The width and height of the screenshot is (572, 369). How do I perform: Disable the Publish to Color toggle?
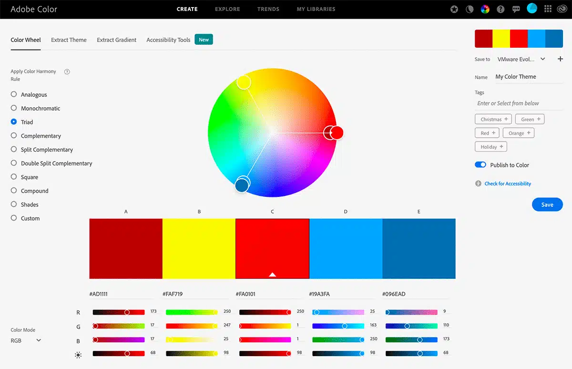click(x=480, y=164)
